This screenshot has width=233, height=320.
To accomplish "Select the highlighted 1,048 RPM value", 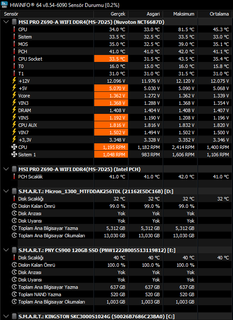I will coord(111,155).
